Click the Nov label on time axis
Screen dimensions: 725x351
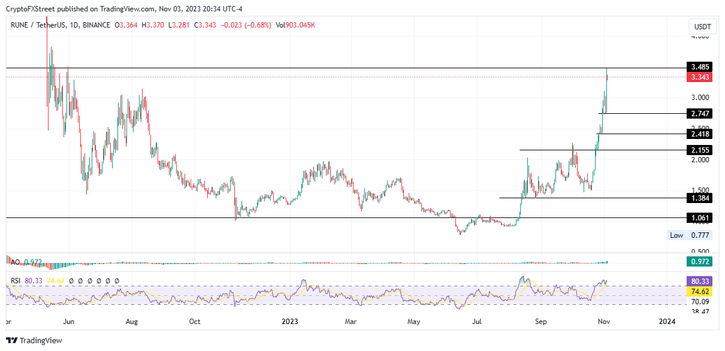pos(604,322)
